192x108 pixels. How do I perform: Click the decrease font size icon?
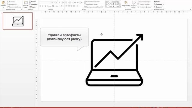tap(59, 3)
